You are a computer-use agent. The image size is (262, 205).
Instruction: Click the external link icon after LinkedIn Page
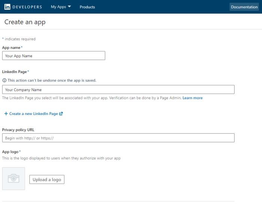coord(61,114)
